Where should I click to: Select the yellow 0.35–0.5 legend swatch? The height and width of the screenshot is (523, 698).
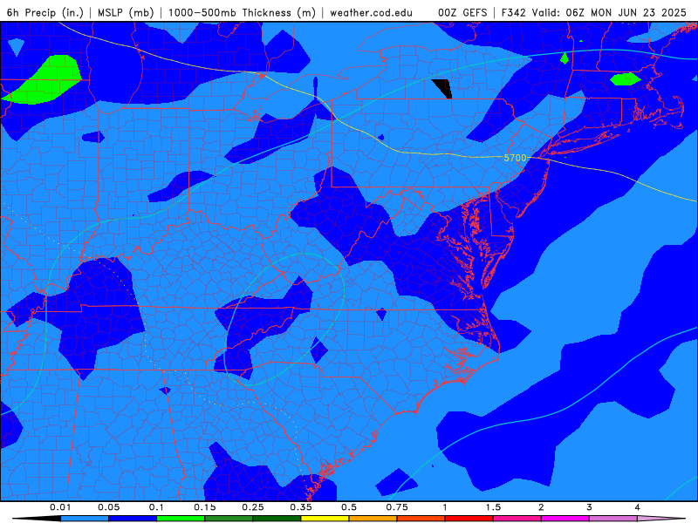click(x=325, y=519)
